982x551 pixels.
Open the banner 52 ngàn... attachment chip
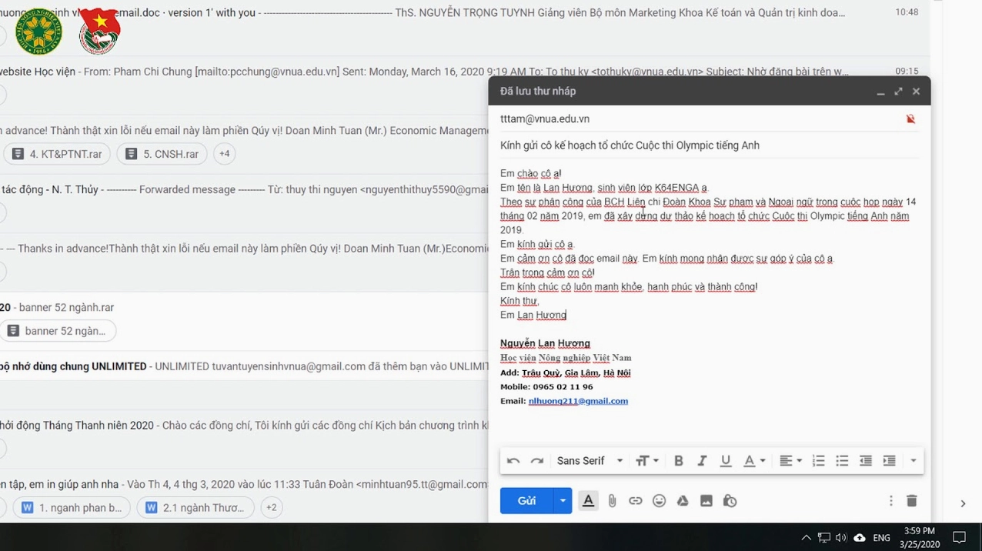tap(57, 331)
